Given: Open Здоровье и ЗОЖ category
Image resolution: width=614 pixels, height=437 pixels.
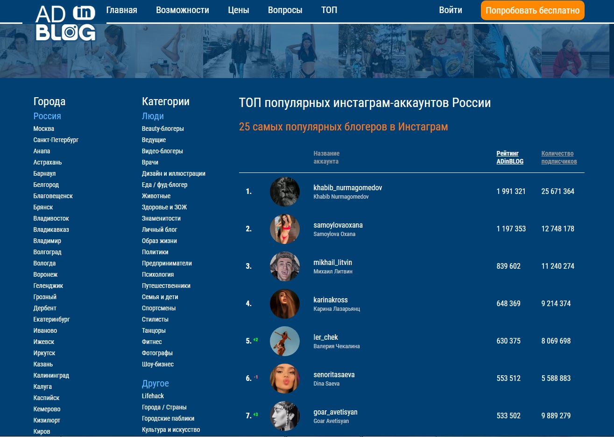Looking at the screenshot, I should click(164, 207).
